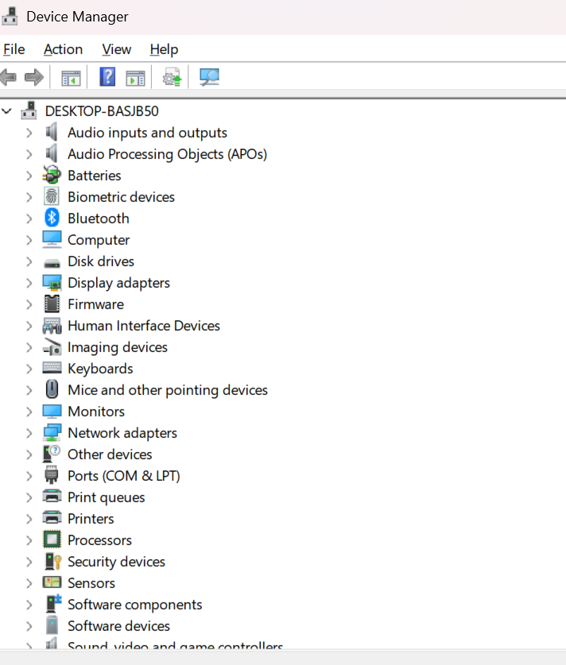Select the Monitors label
The width and height of the screenshot is (566, 665).
point(96,412)
